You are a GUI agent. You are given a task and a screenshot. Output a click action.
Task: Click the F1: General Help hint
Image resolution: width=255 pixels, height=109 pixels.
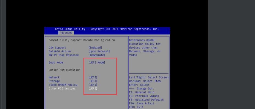pos(142,92)
